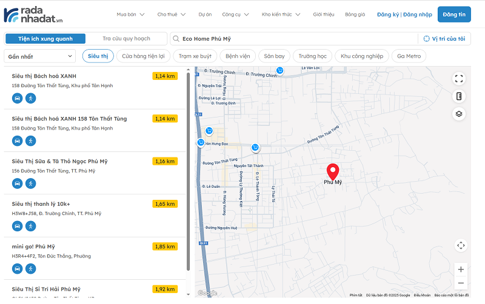485x304 pixels.
Task: Open the Bảng giá page
Action: coord(355,15)
